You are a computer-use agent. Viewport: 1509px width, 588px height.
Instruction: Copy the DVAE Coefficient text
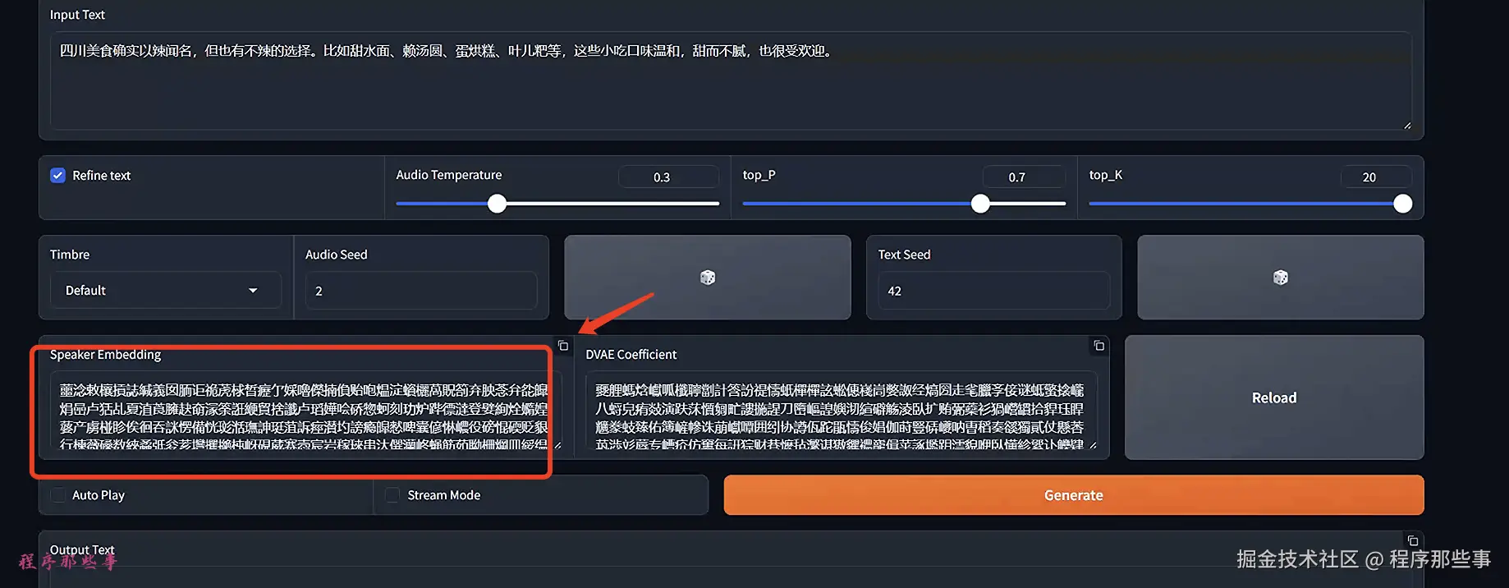(x=1098, y=346)
